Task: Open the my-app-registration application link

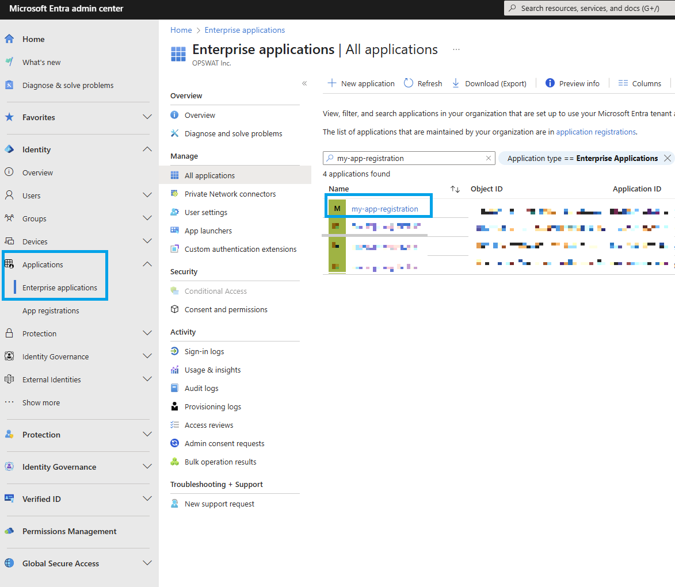Action: click(385, 209)
